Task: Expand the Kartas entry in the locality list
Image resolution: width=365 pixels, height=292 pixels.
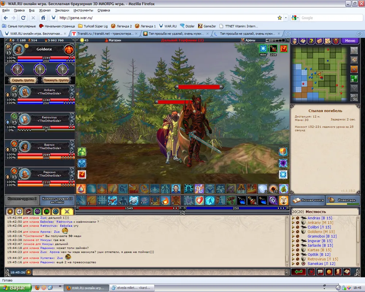Action: pyautogui.click(x=293, y=250)
